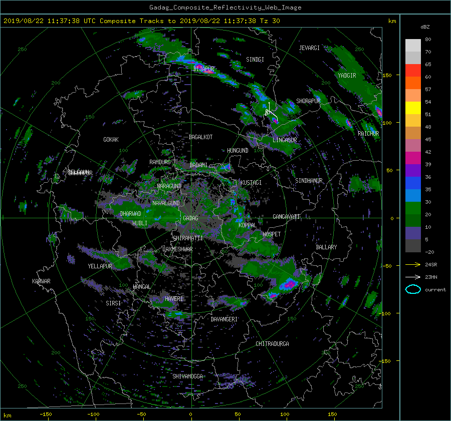Screen dimensions: 451x421
Task: Select the 20 dBZ green color swatch
Action: click(413, 208)
